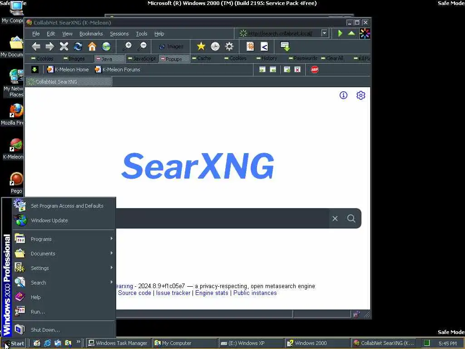Open bookmarks with the yellow star icon
This screenshot has height=349, width=465.
pos(201,46)
